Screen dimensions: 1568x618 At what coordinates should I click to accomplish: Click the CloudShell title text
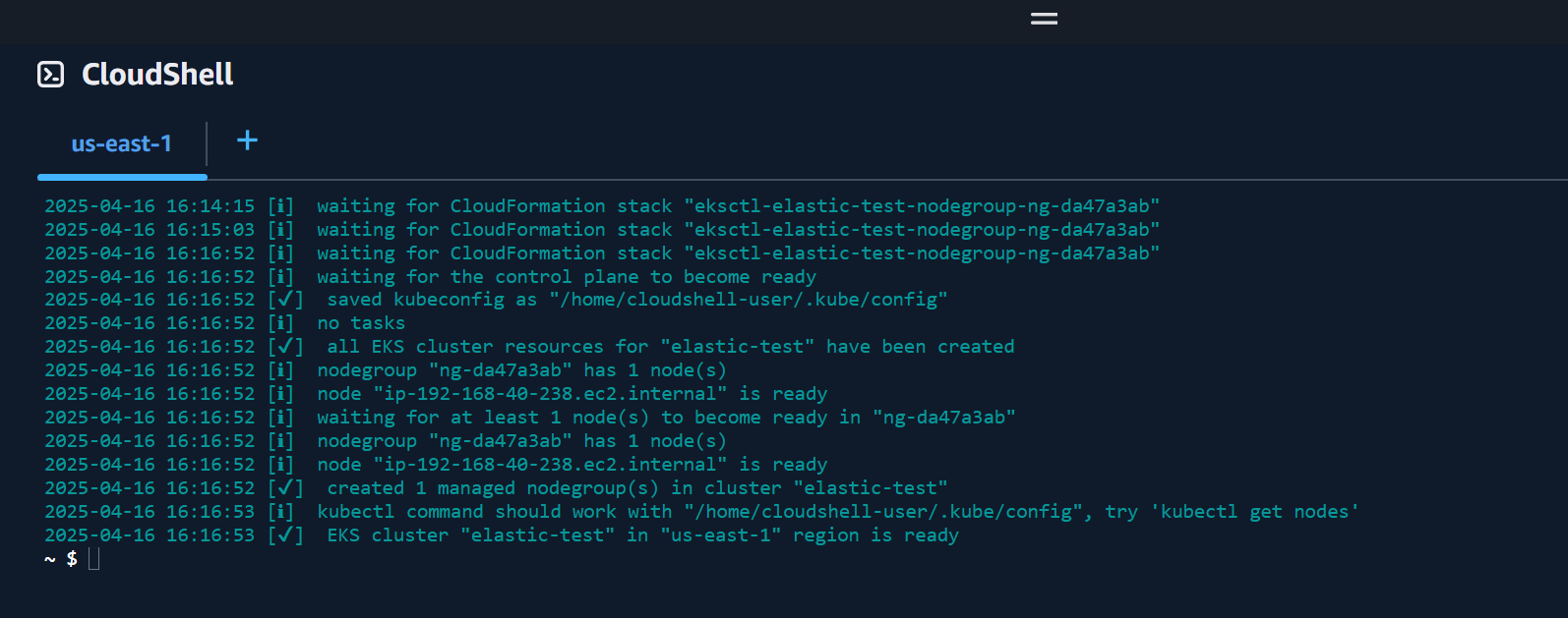click(x=157, y=75)
